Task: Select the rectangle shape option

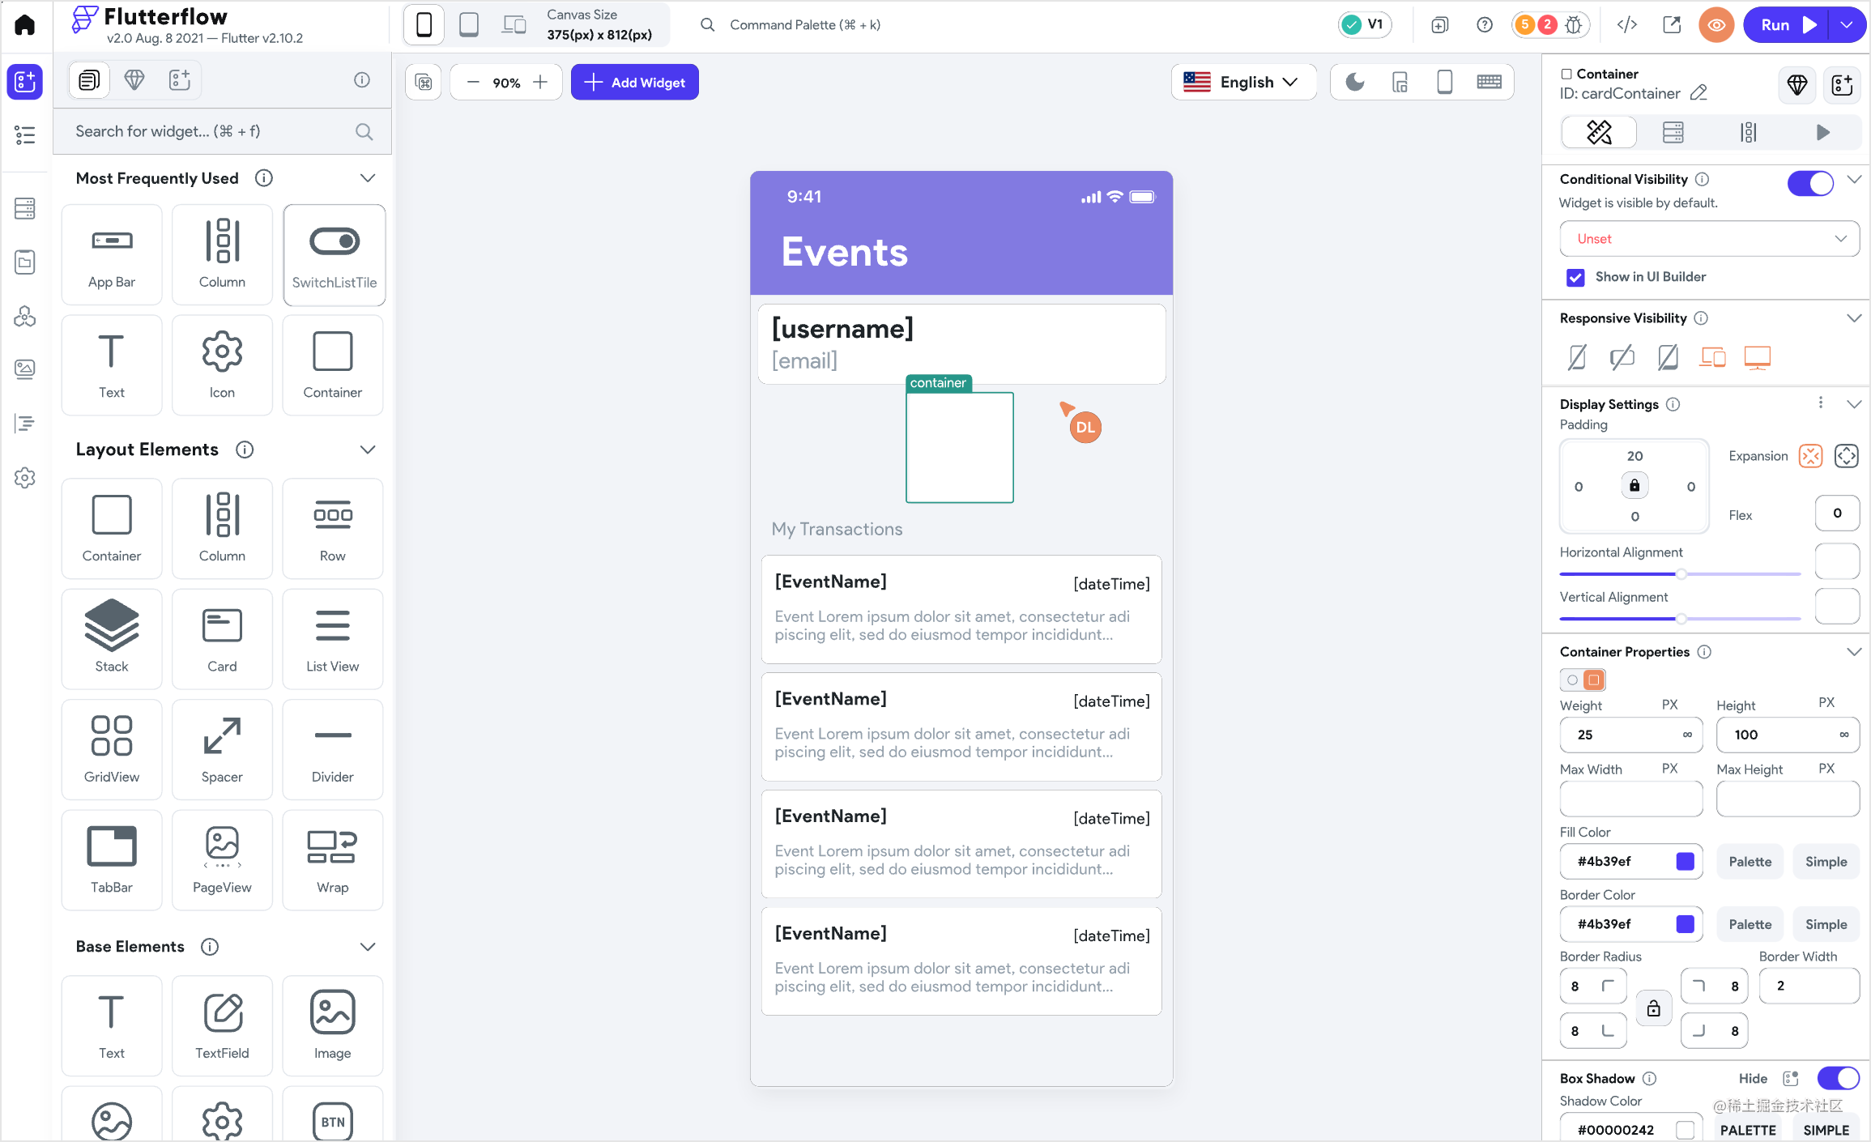Action: (1593, 680)
